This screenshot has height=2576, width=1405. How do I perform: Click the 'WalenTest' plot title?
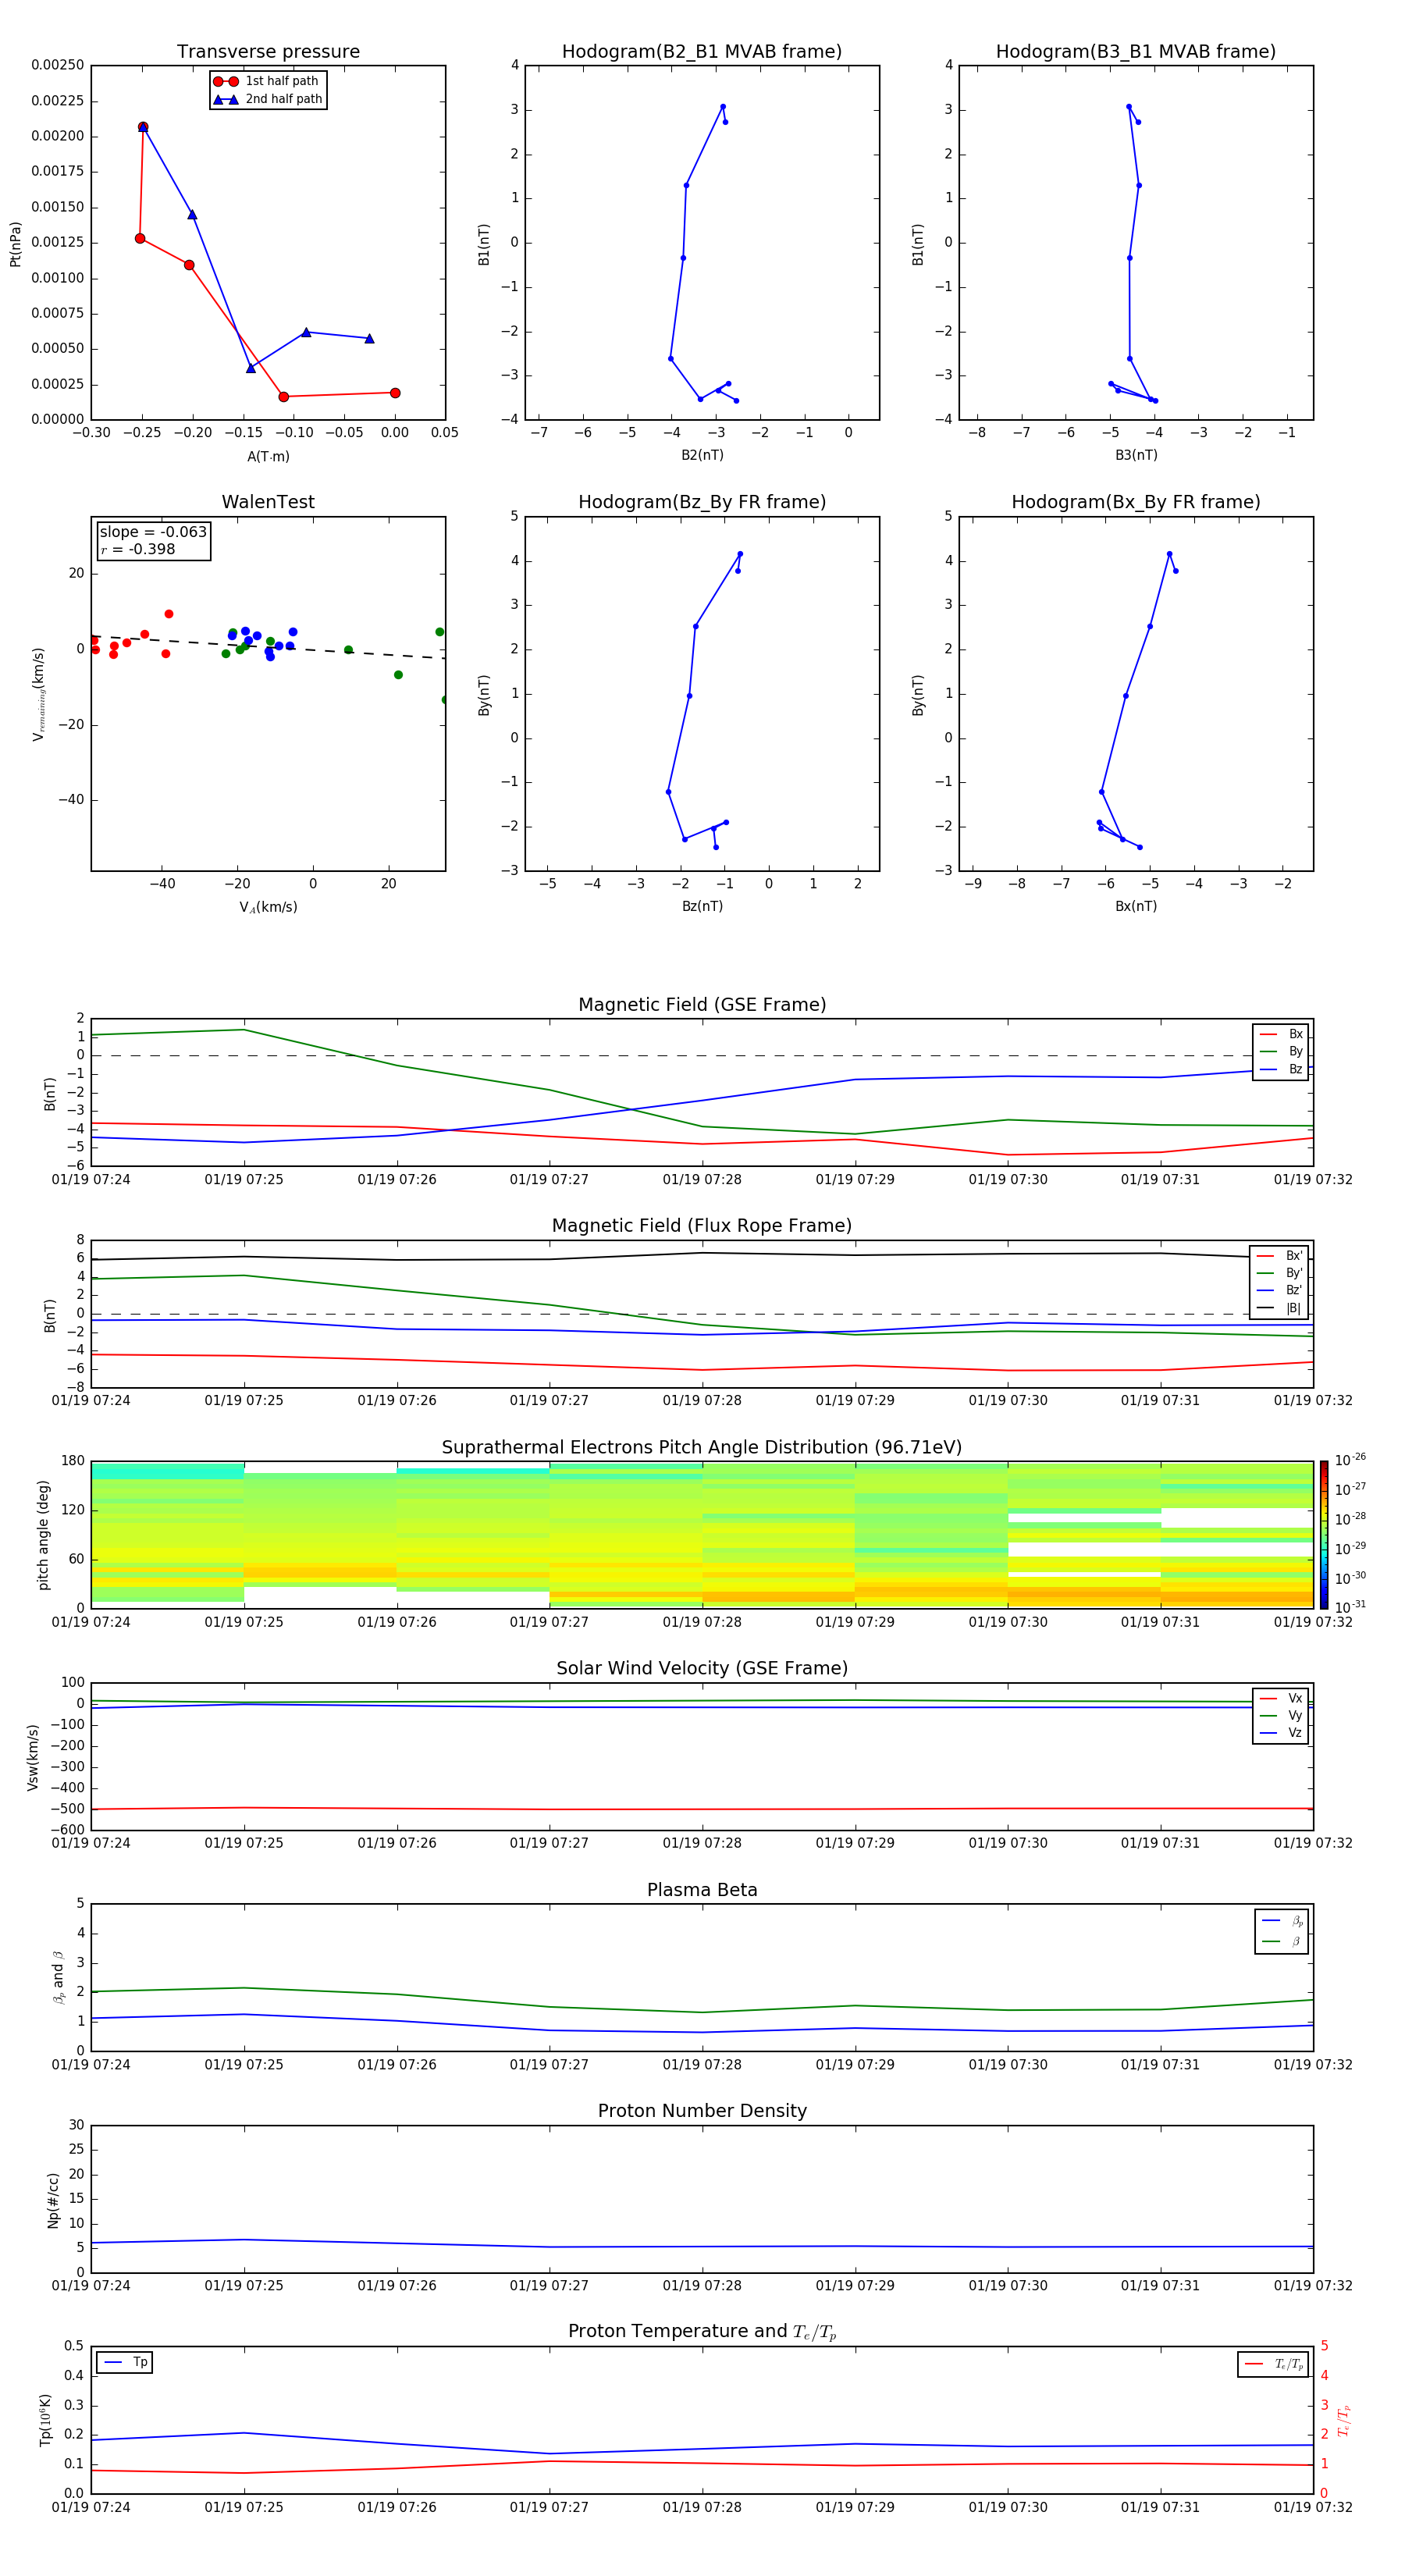(268, 502)
